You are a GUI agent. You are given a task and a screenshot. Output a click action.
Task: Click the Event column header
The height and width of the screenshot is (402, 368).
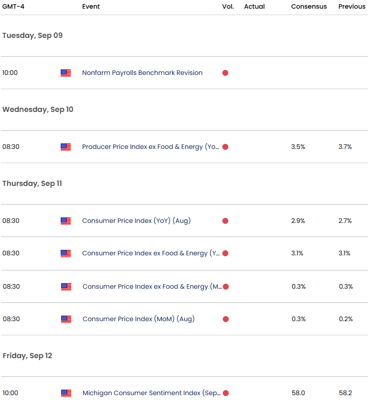pyautogui.click(x=91, y=7)
